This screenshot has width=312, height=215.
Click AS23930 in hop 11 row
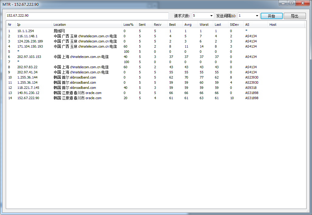pos(252,82)
